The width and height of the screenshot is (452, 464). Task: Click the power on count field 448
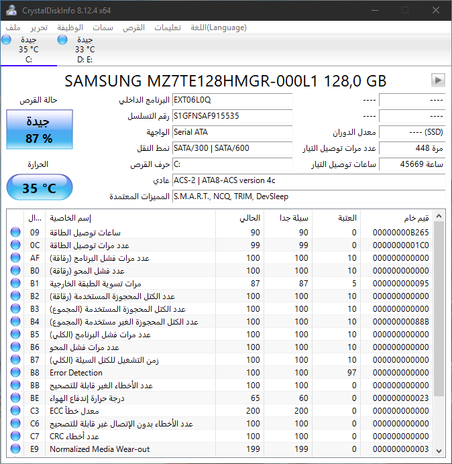tap(412, 148)
